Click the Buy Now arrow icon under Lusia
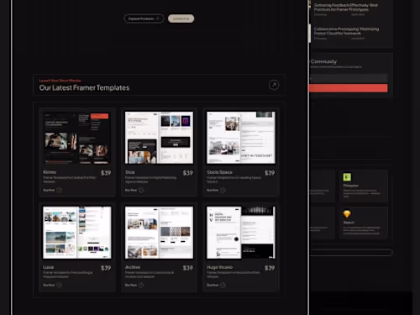This screenshot has width=420, height=315. tap(59, 285)
